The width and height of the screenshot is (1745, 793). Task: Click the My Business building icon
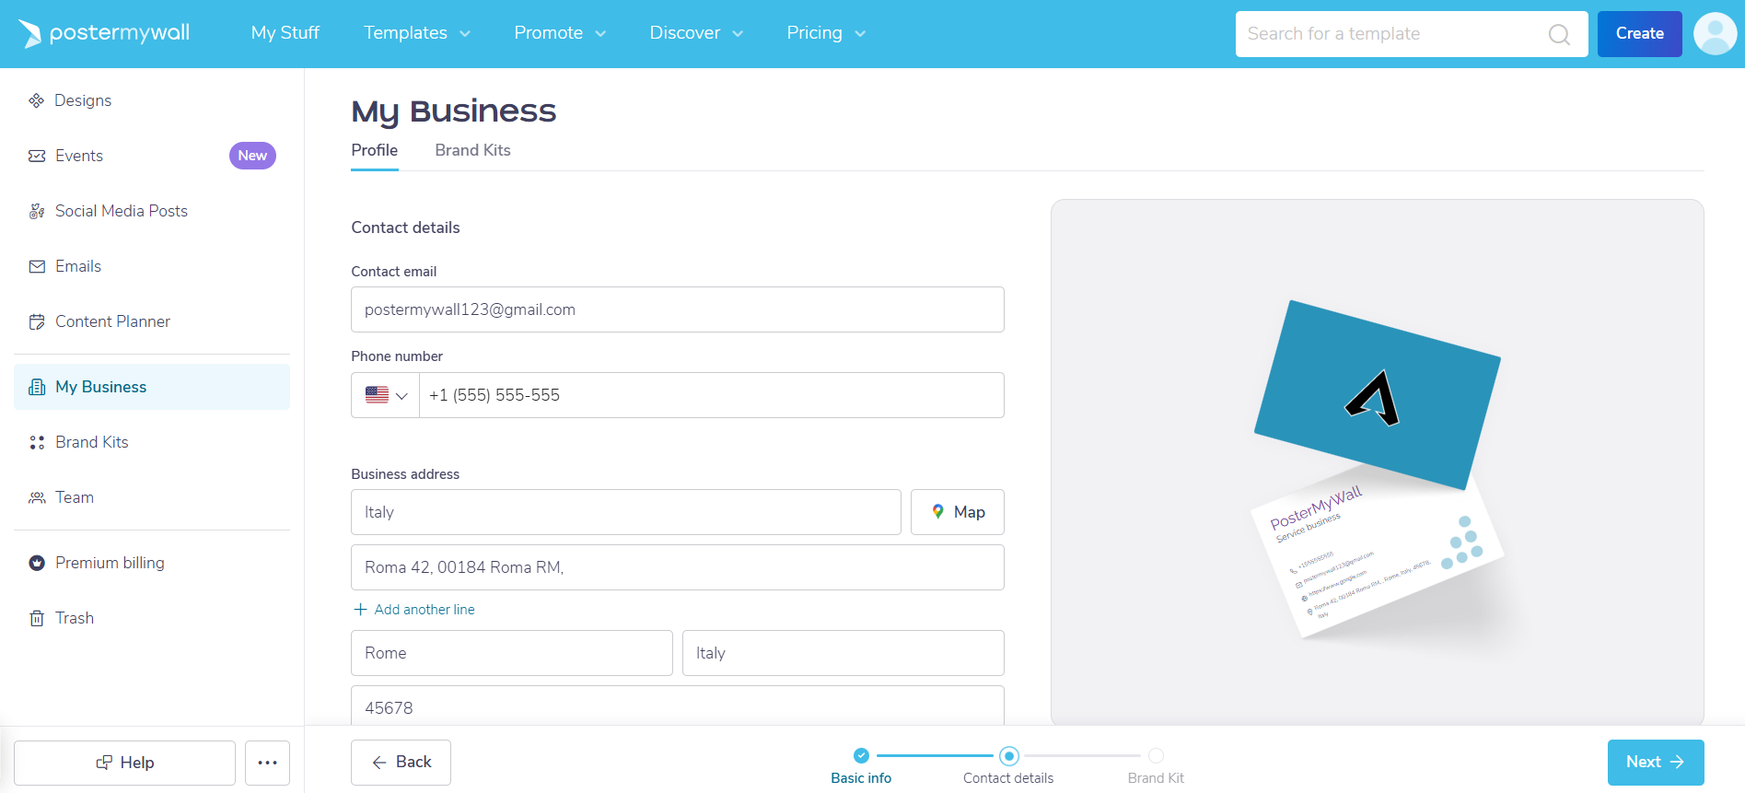click(37, 387)
